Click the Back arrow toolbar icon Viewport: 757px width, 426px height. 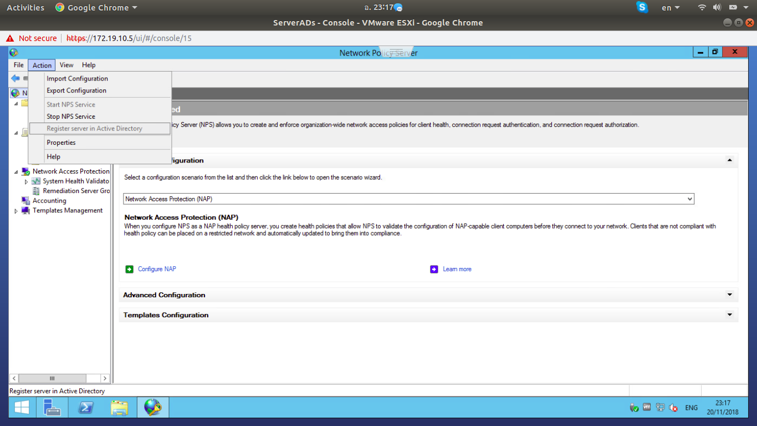click(x=16, y=78)
